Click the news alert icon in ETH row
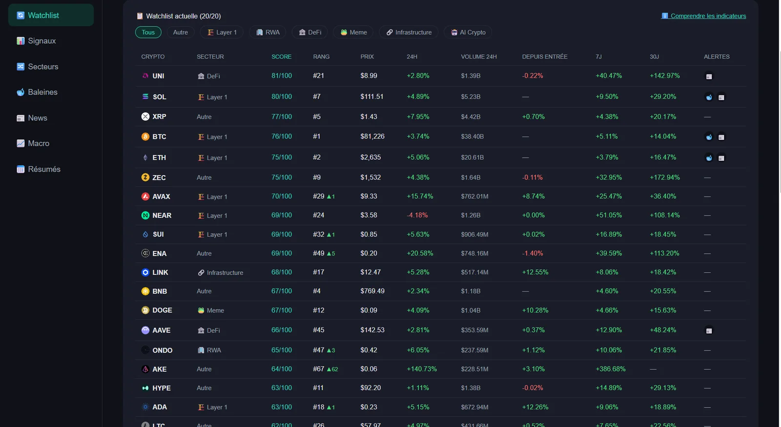781x427 pixels. pyautogui.click(x=721, y=158)
